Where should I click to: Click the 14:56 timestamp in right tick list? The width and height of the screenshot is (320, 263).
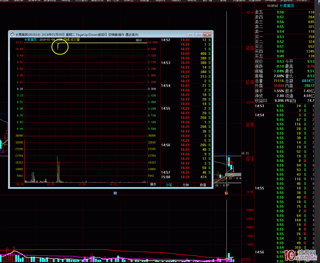260,252
